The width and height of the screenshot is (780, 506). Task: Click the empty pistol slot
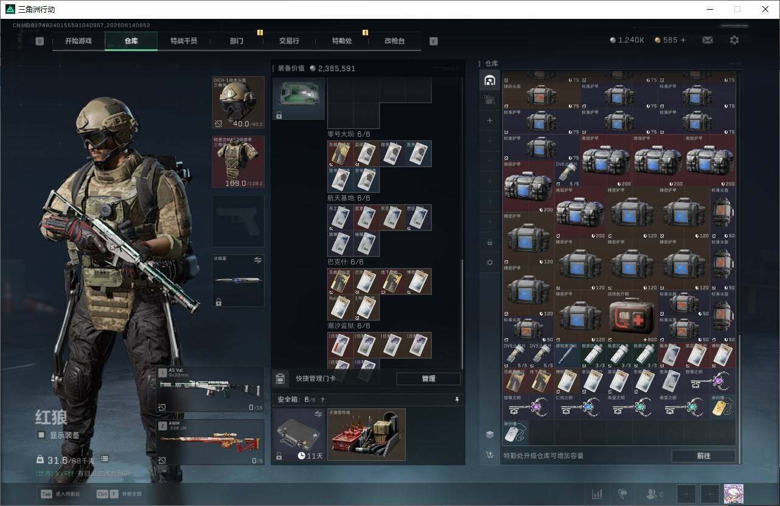[238, 221]
